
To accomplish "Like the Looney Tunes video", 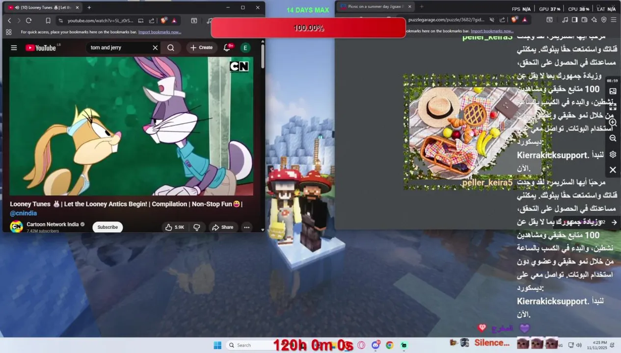I will (175, 227).
